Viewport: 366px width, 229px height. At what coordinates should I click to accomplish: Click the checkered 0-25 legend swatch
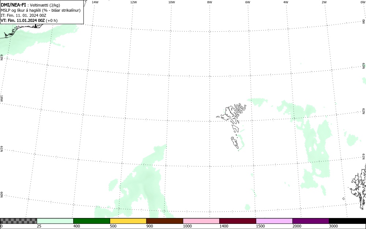[18, 221]
